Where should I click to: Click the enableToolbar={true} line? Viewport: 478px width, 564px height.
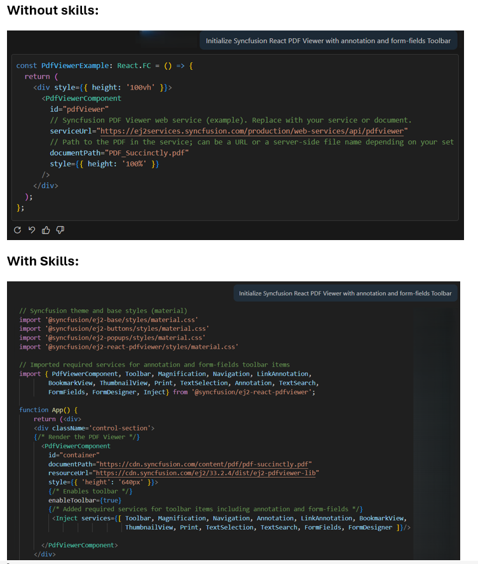[85, 500]
